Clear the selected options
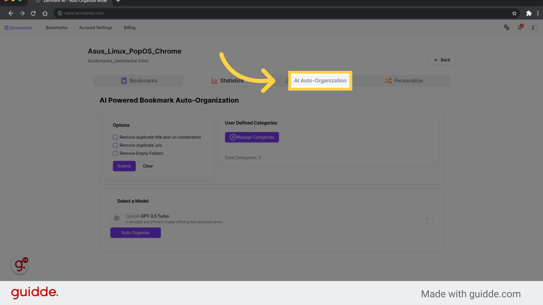The height and width of the screenshot is (305, 543). click(148, 166)
